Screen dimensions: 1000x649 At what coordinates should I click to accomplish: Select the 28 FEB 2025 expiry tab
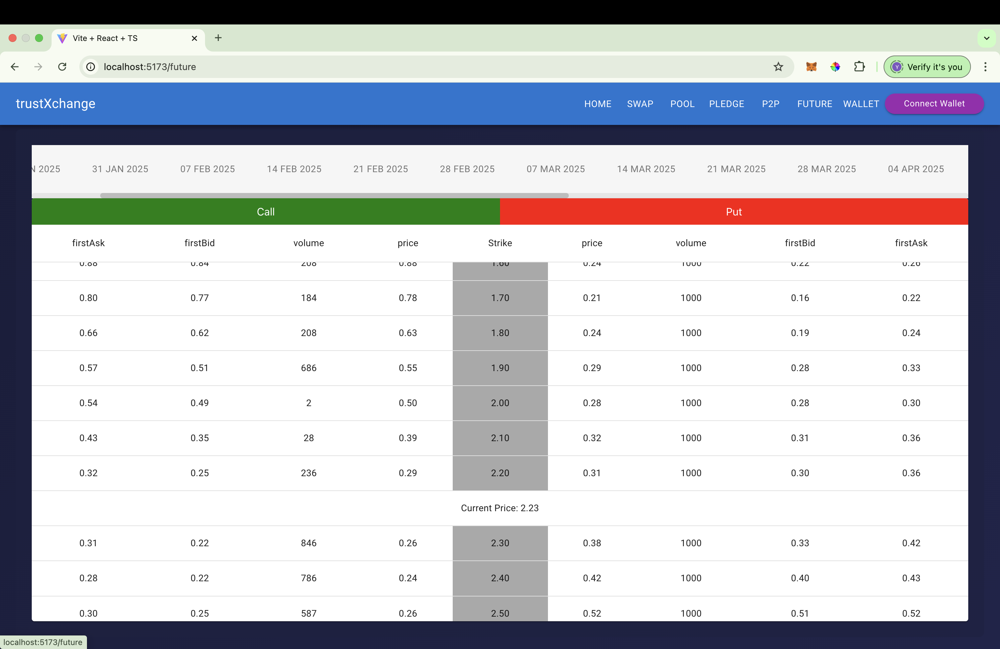(x=467, y=169)
